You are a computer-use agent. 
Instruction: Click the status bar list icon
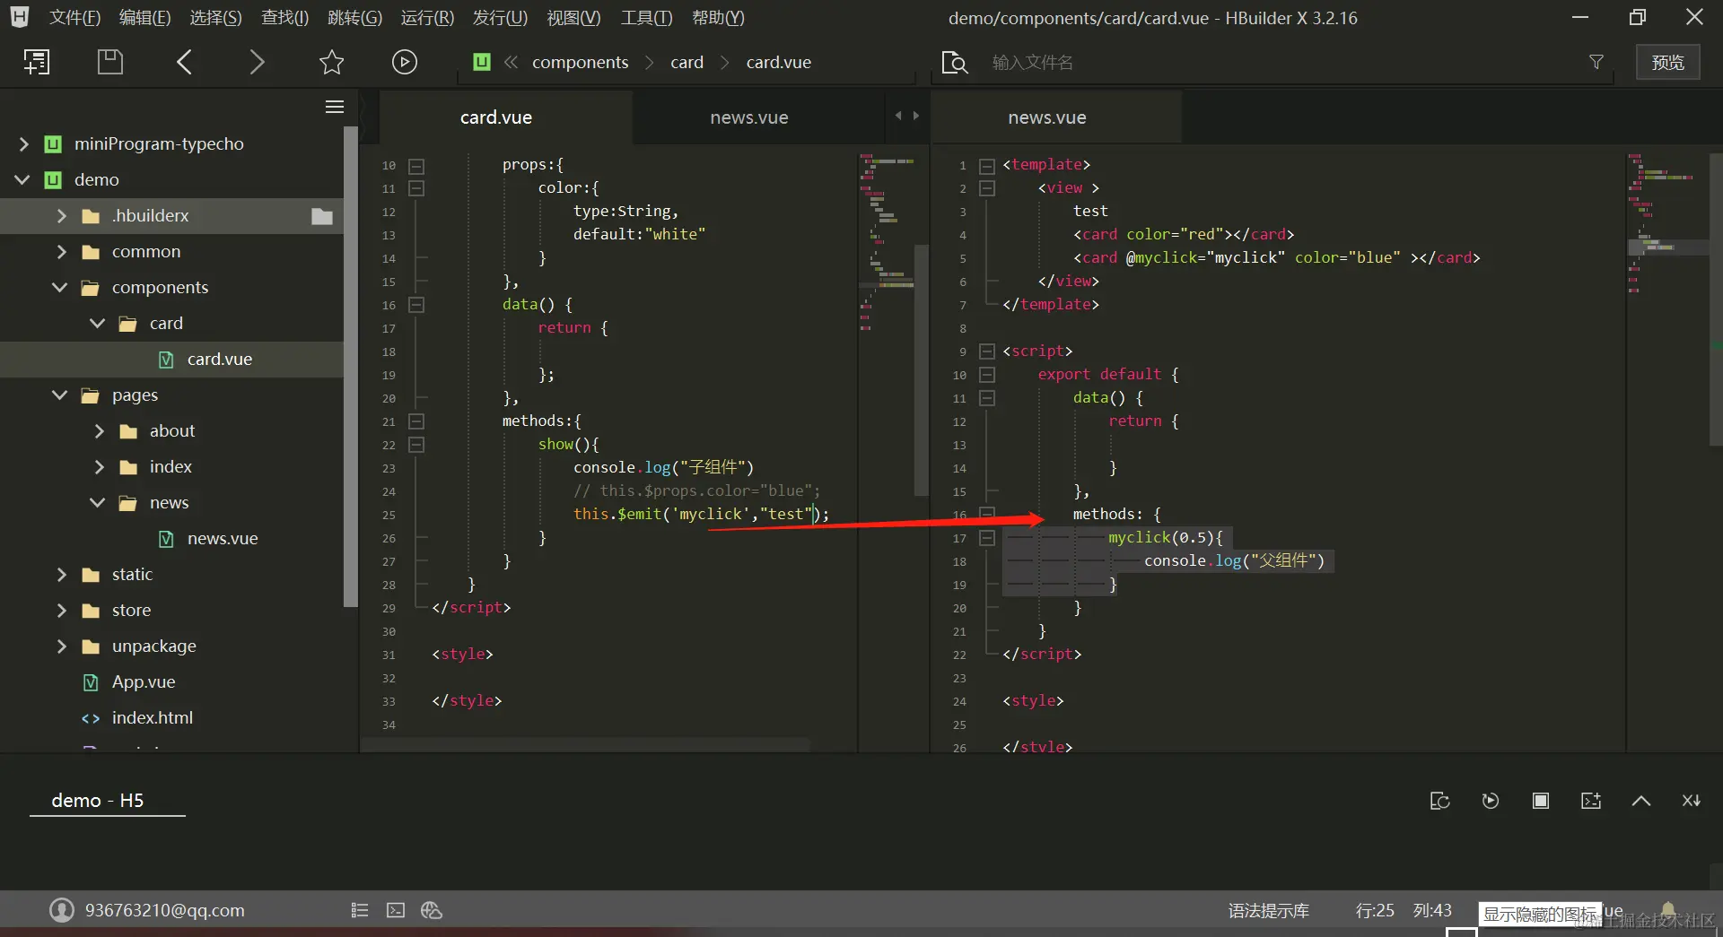360,910
